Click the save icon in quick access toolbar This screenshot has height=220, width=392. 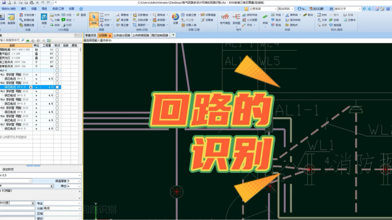click(4, 2)
